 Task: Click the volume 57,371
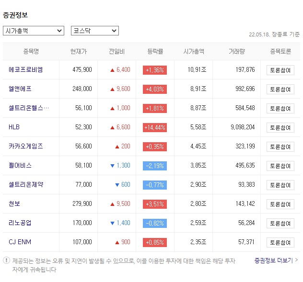(246, 242)
